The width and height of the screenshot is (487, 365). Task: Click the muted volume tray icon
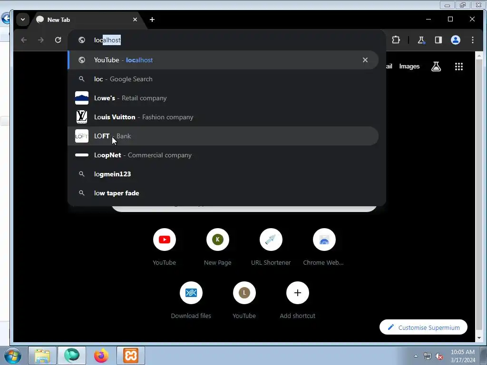[439, 356]
